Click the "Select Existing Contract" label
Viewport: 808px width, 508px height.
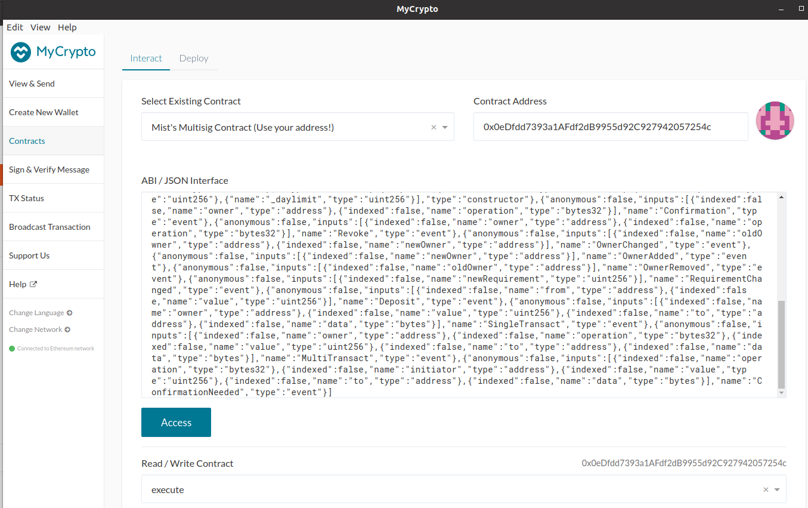[x=191, y=101]
